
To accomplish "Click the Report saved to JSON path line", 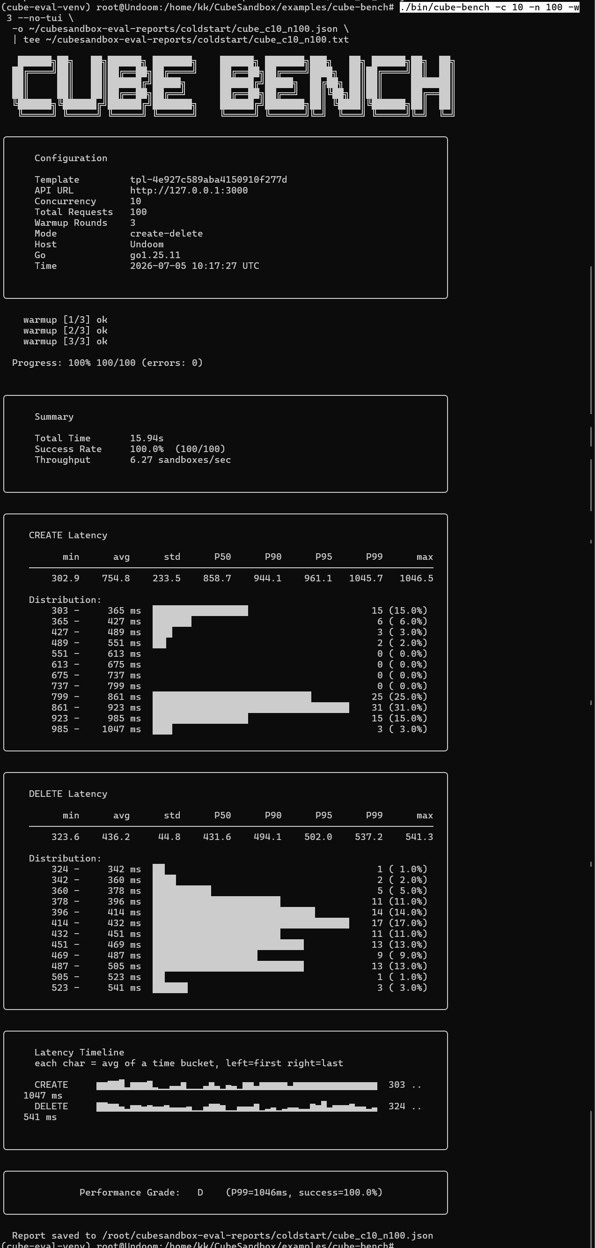I will click(x=223, y=1235).
